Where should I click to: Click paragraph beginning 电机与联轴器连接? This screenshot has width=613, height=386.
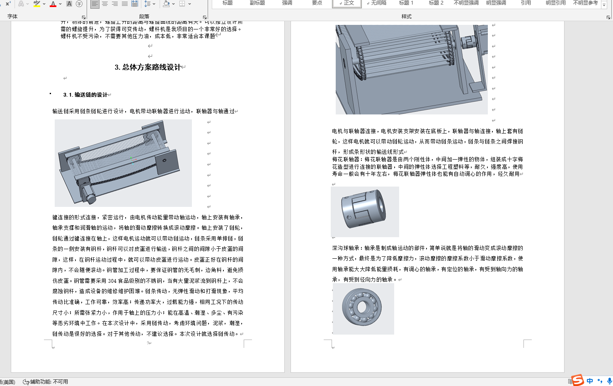(427, 141)
